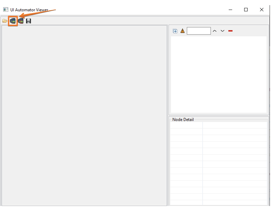Go to previous search result up arrow
The height and width of the screenshot is (207, 272).
click(x=215, y=31)
